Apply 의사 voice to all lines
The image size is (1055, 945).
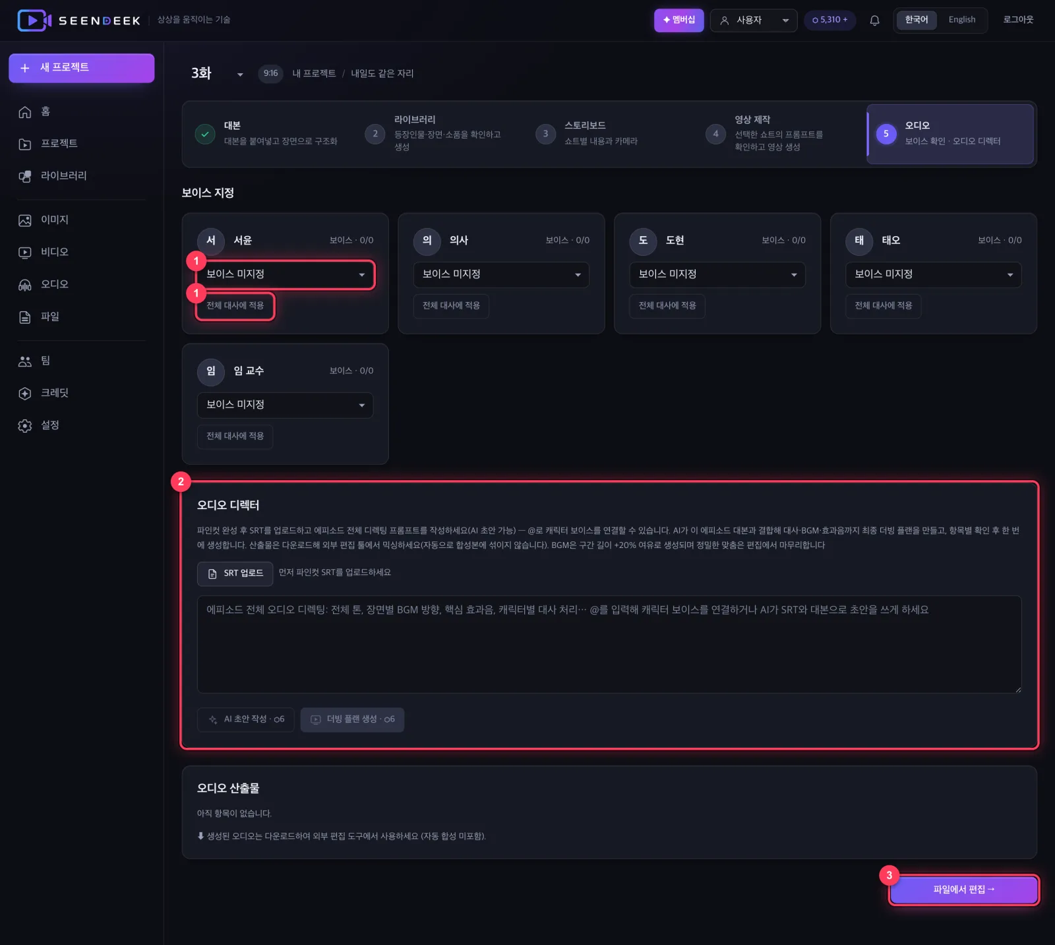click(451, 307)
